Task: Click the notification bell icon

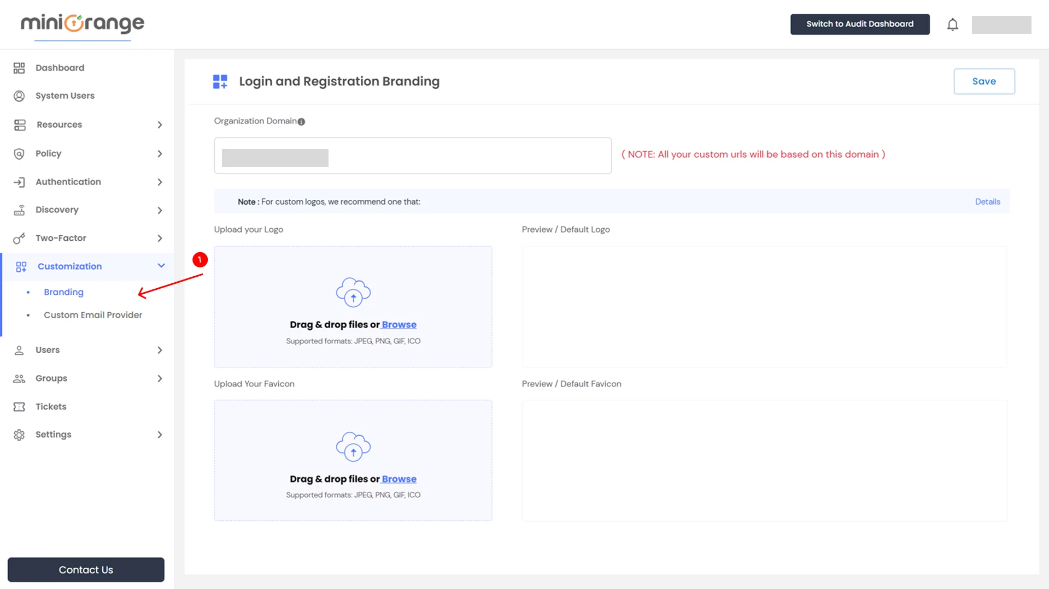Action: point(952,24)
